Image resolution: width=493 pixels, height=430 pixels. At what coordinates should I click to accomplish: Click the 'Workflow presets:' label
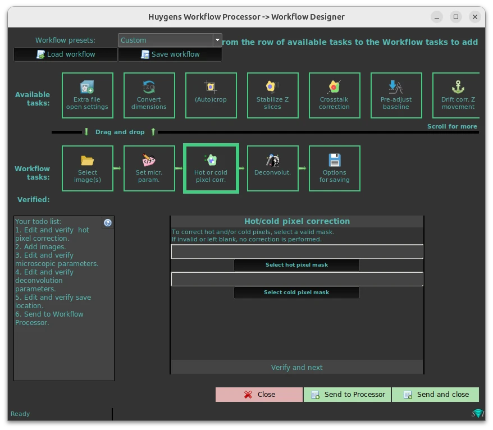pyautogui.click(x=65, y=40)
